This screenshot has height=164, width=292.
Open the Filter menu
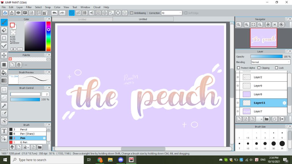[29, 7]
